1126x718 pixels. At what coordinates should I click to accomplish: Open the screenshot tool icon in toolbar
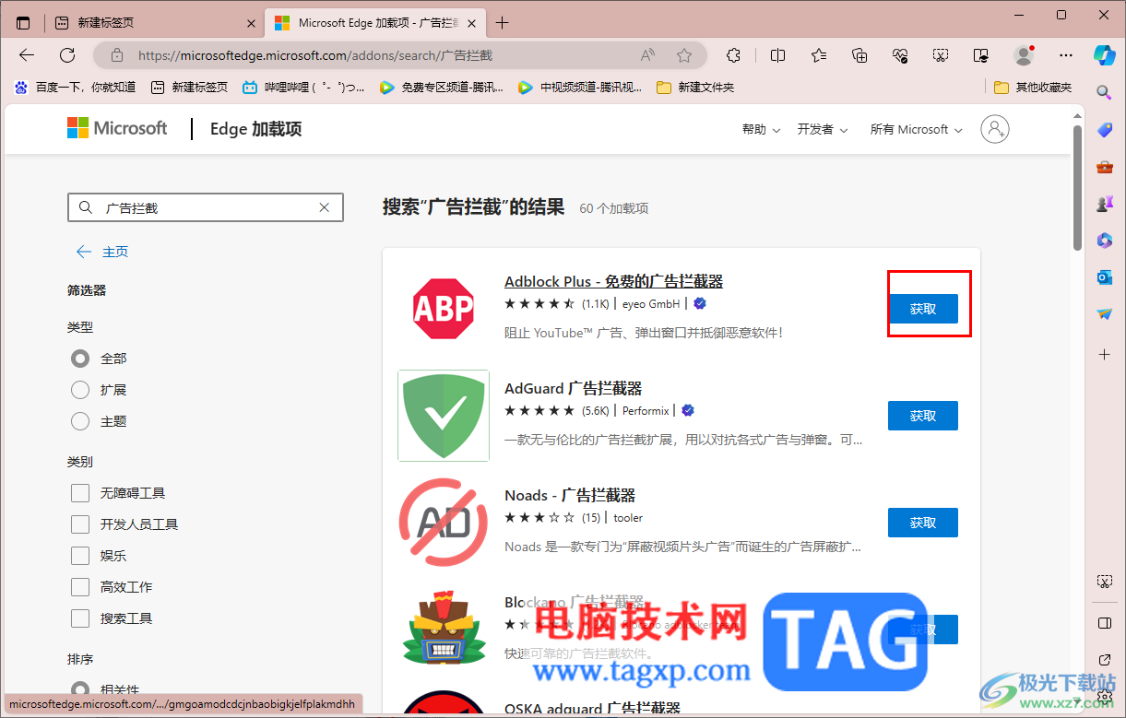tap(941, 55)
